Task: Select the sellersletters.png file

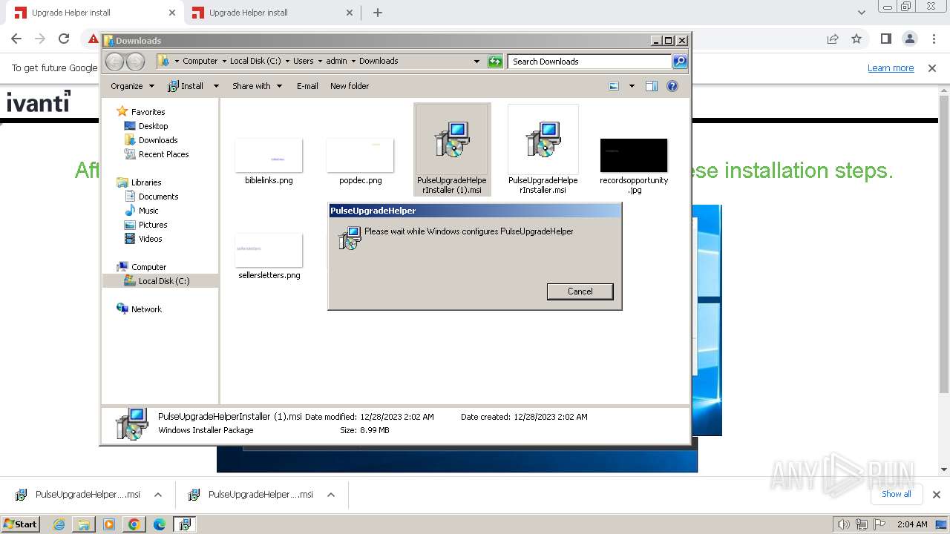Action: coord(269,256)
